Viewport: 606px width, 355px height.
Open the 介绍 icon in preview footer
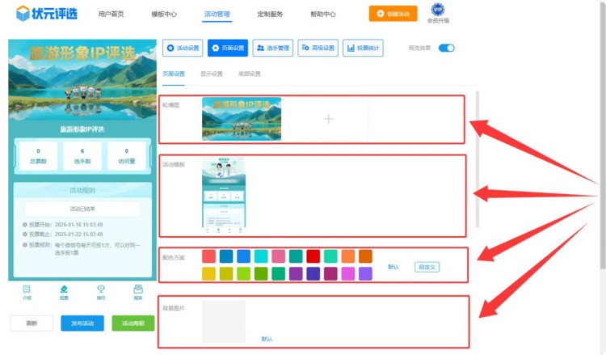tap(27, 292)
